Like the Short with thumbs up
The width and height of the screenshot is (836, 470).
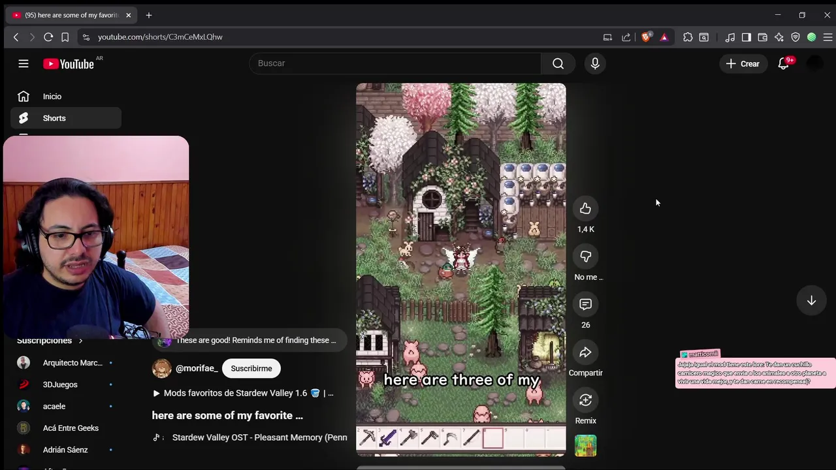click(x=585, y=208)
